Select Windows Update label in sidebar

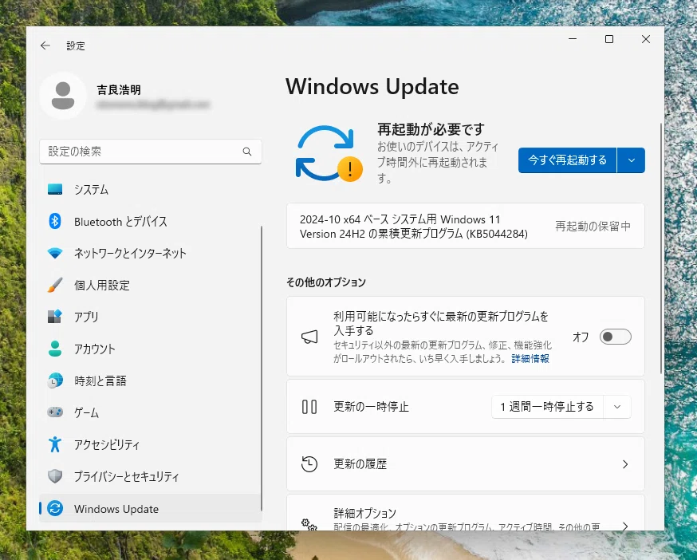[116, 509]
